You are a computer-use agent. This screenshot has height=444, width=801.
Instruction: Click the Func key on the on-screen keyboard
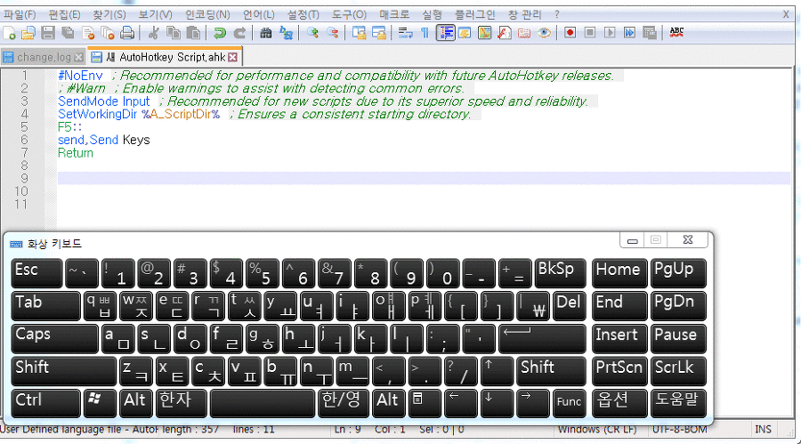[569, 404]
